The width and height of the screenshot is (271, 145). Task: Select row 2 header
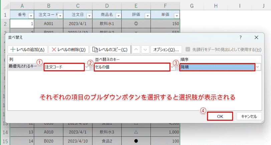(x=5, y=24)
